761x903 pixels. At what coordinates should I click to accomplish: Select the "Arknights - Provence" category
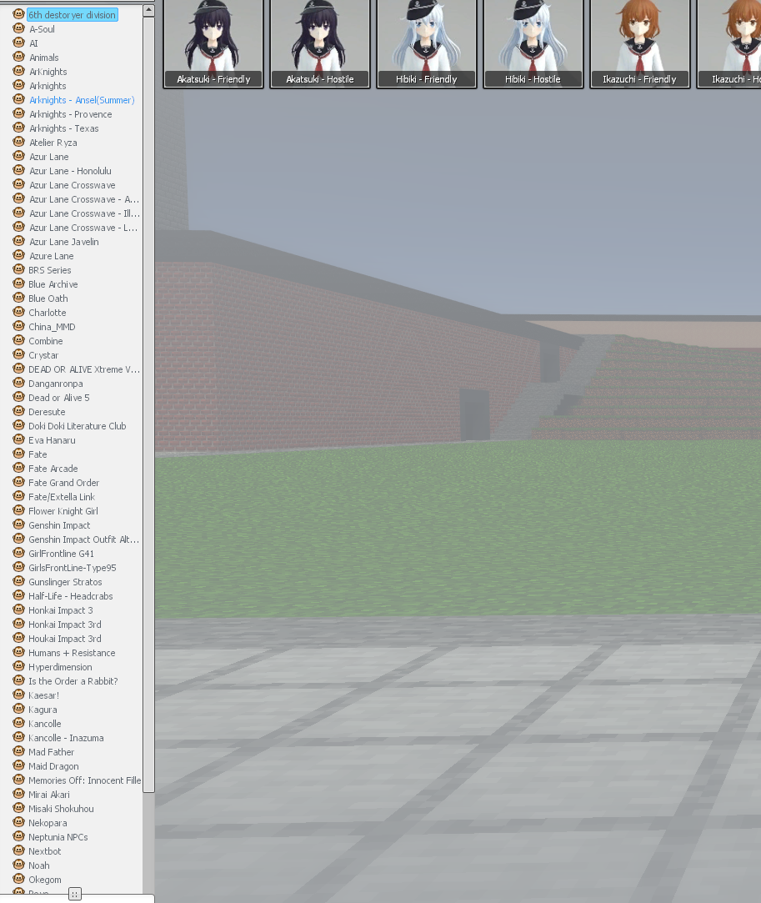click(70, 114)
